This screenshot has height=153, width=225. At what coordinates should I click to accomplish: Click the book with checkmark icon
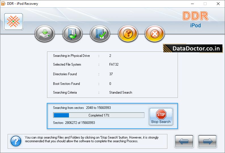100,34
